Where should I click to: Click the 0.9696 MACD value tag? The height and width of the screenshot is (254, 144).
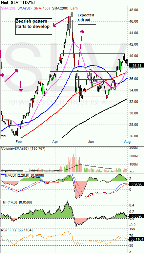(x=136, y=184)
